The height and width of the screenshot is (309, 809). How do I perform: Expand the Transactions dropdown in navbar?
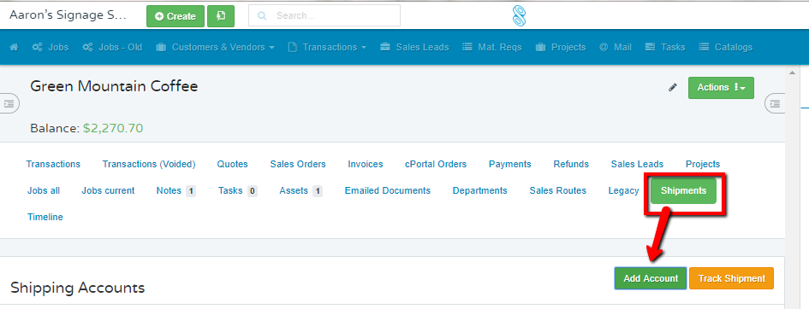(x=327, y=47)
